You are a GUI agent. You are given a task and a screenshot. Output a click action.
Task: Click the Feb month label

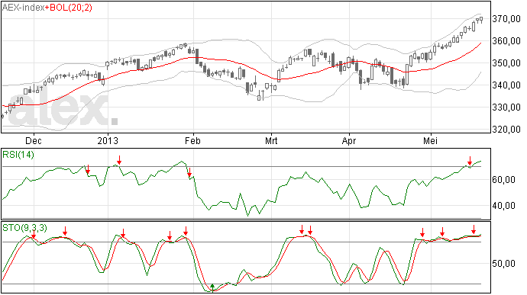coord(192,140)
